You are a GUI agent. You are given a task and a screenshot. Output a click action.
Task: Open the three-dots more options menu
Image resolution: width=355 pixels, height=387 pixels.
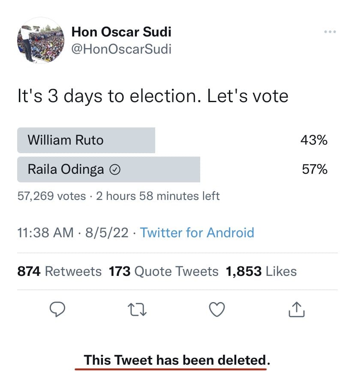[x=330, y=32]
